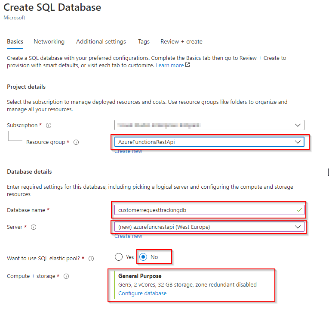Show info tooltip for Resource group
This screenshot has height=312, width=329.
point(76,142)
